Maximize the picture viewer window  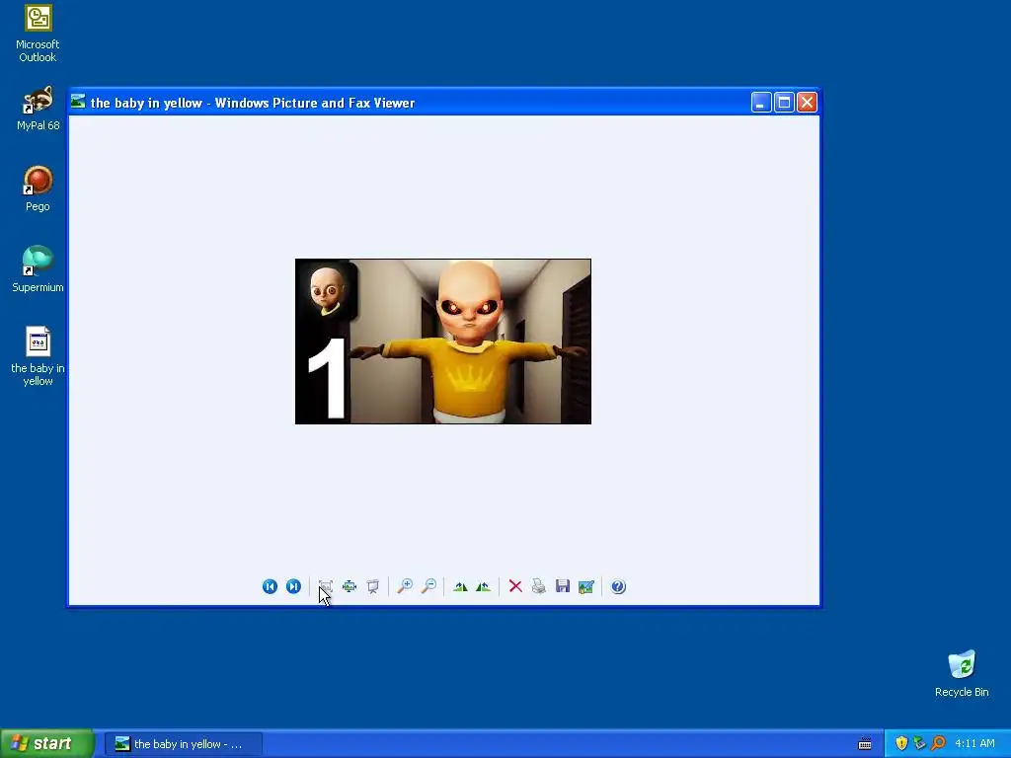point(784,103)
